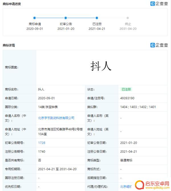
Task: Select the registration number 49393190
Action: pyautogui.click(x=127, y=98)
